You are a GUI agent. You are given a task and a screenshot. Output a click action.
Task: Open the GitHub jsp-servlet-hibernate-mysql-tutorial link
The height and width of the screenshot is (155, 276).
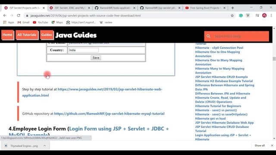(109, 114)
